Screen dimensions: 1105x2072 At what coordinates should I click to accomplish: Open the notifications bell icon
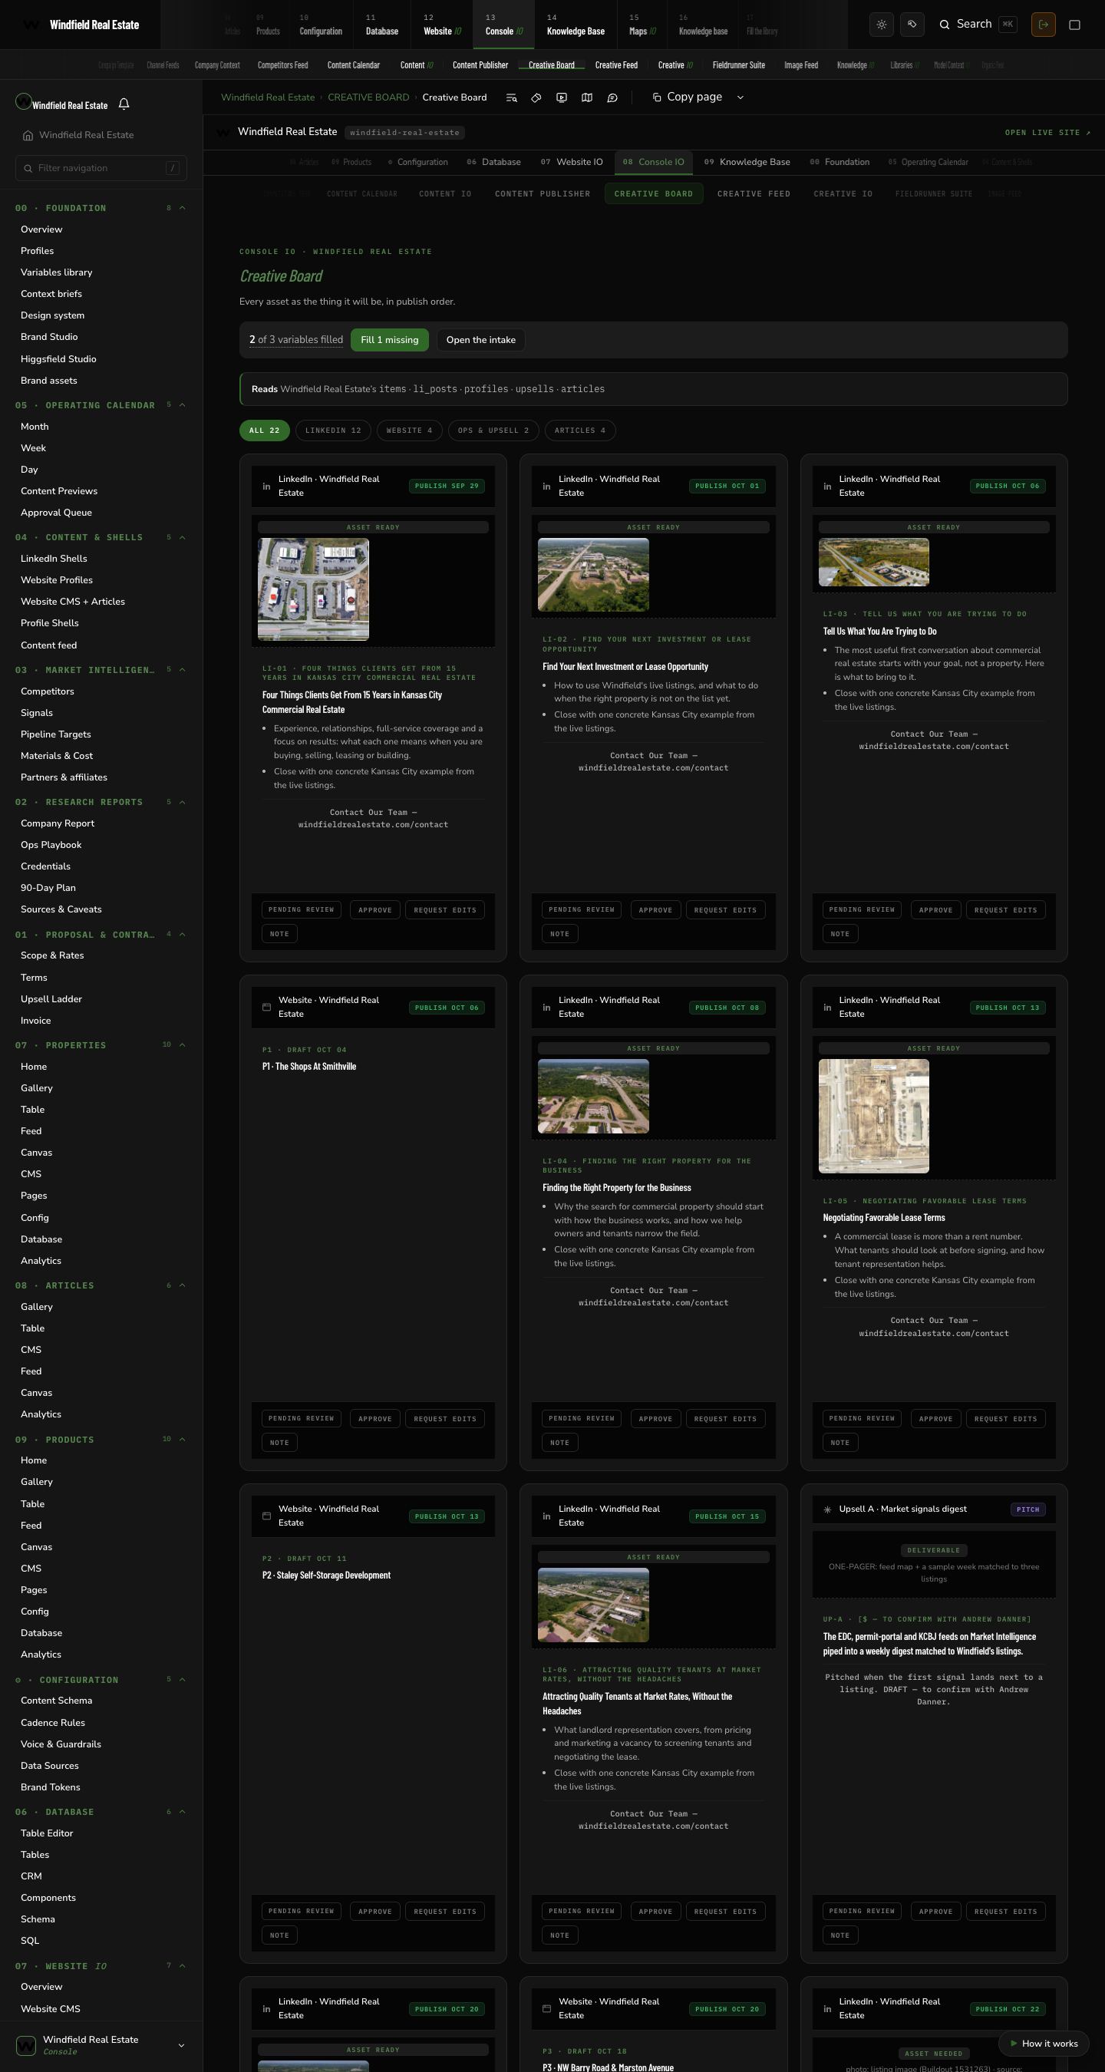click(124, 104)
